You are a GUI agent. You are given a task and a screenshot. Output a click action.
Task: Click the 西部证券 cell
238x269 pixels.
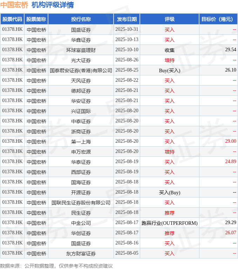(x=81, y=172)
